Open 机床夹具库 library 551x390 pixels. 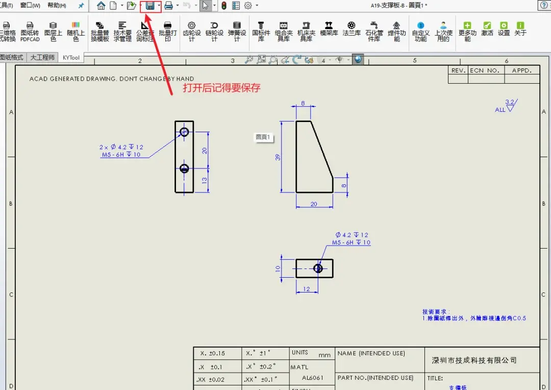click(306, 32)
